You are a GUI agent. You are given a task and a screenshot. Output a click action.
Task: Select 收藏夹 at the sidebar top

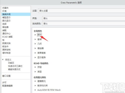[6, 8]
